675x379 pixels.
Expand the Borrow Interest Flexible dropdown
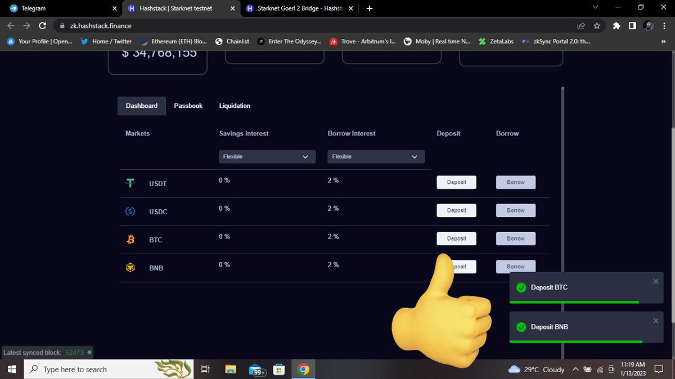376,156
